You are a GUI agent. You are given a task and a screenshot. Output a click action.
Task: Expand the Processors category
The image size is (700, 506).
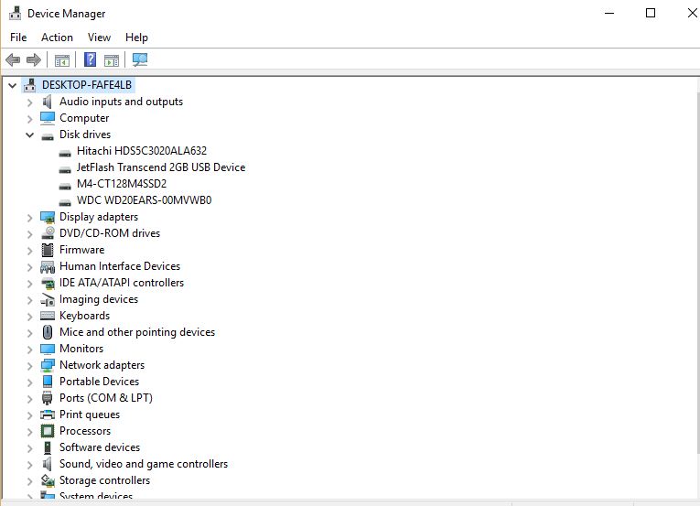click(x=29, y=431)
